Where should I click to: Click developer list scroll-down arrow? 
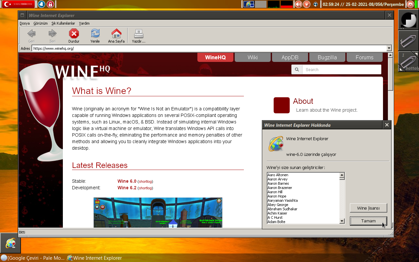[342, 221]
